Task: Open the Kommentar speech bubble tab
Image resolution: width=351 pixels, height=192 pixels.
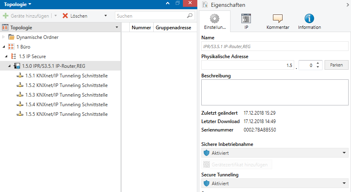Action: [x=278, y=21]
